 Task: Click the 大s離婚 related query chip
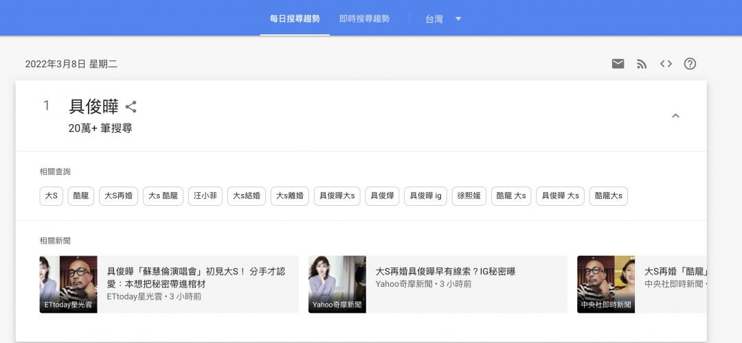point(290,196)
